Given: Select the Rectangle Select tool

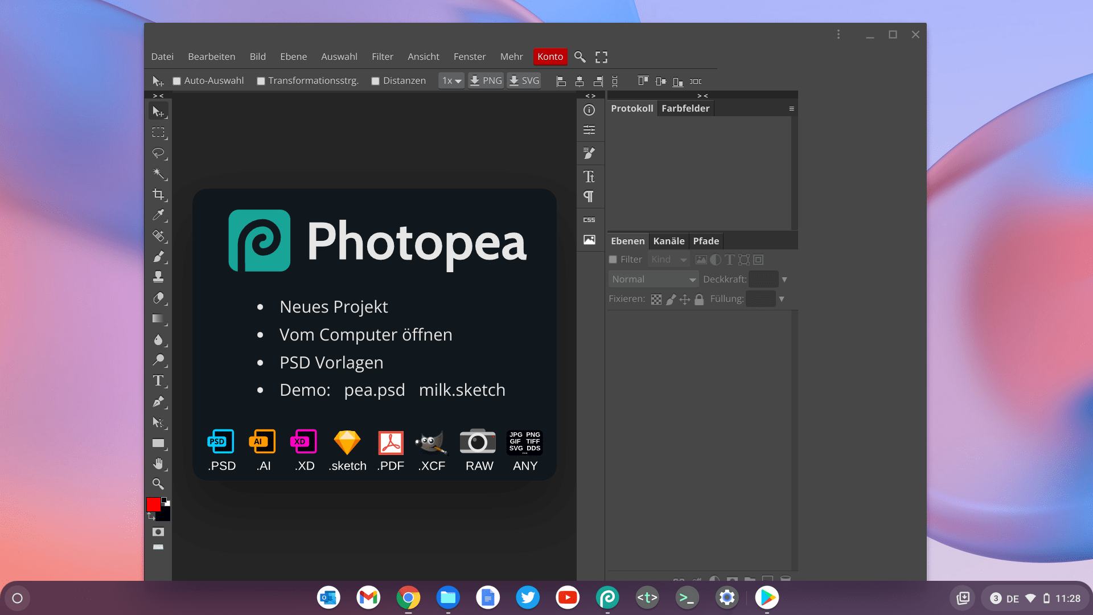Looking at the screenshot, I should coord(158,132).
